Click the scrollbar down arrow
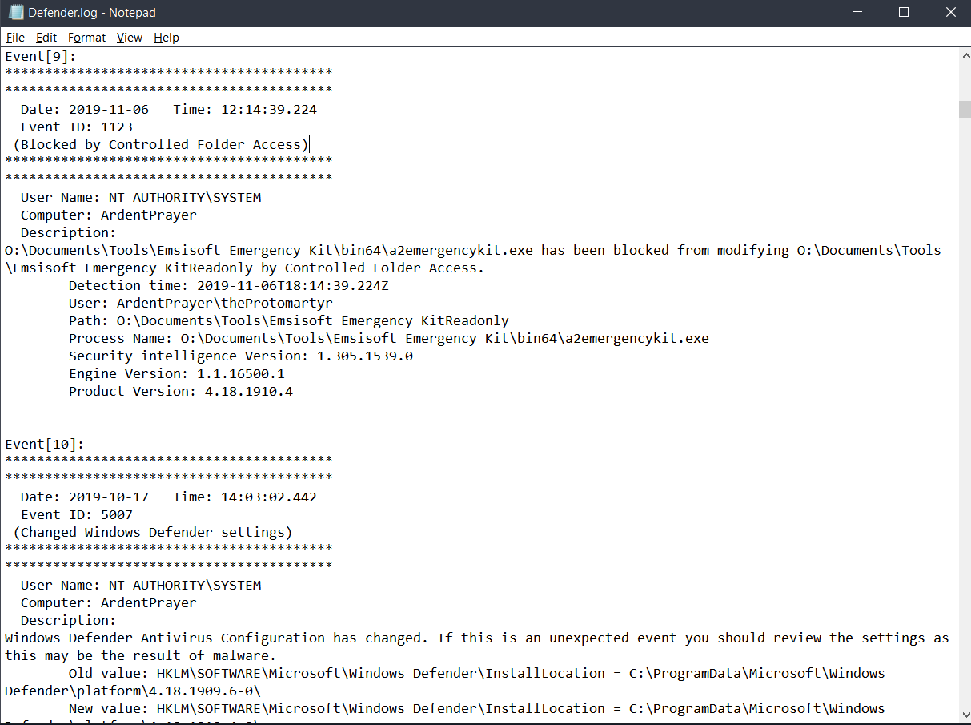Viewport: 971px width, 725px height. click(x=964, y=717)
